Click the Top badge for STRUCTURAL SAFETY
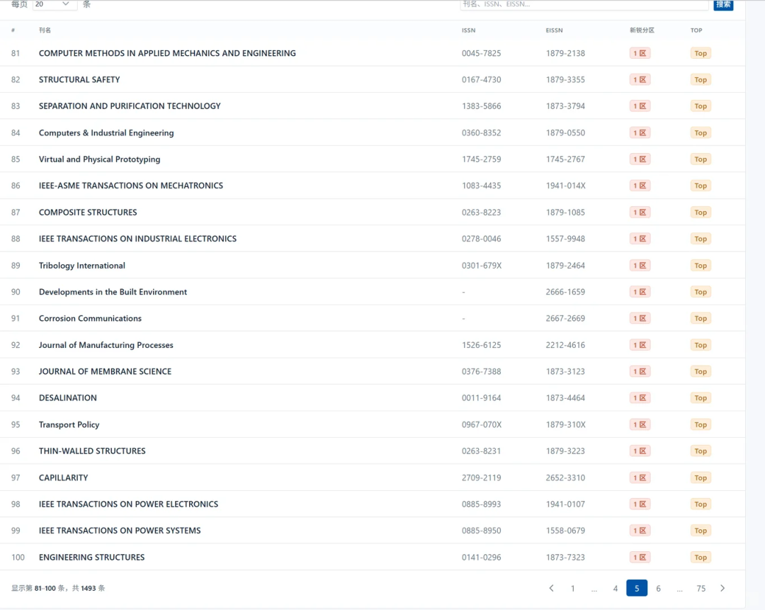 click(701, 79)
